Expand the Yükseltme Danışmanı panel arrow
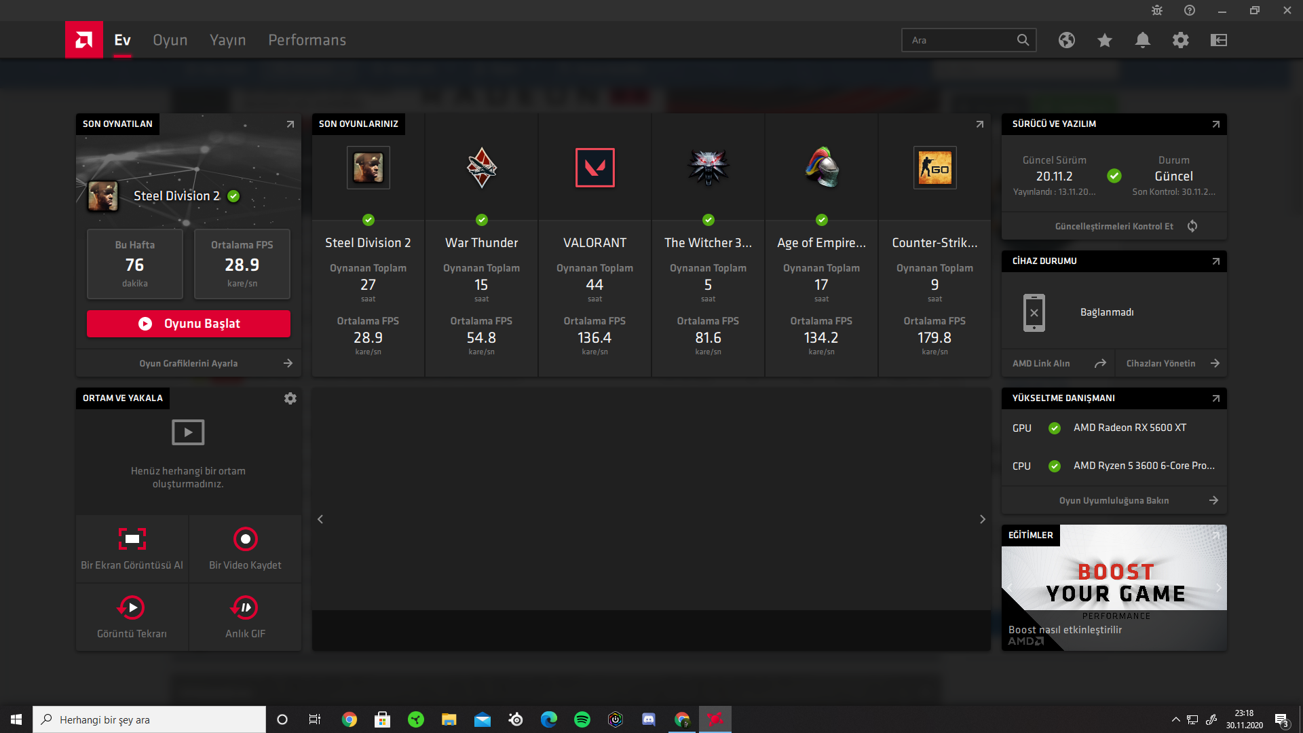Image resolution: width=1303 pixels, height=733 pixels. click(1215, 398)
